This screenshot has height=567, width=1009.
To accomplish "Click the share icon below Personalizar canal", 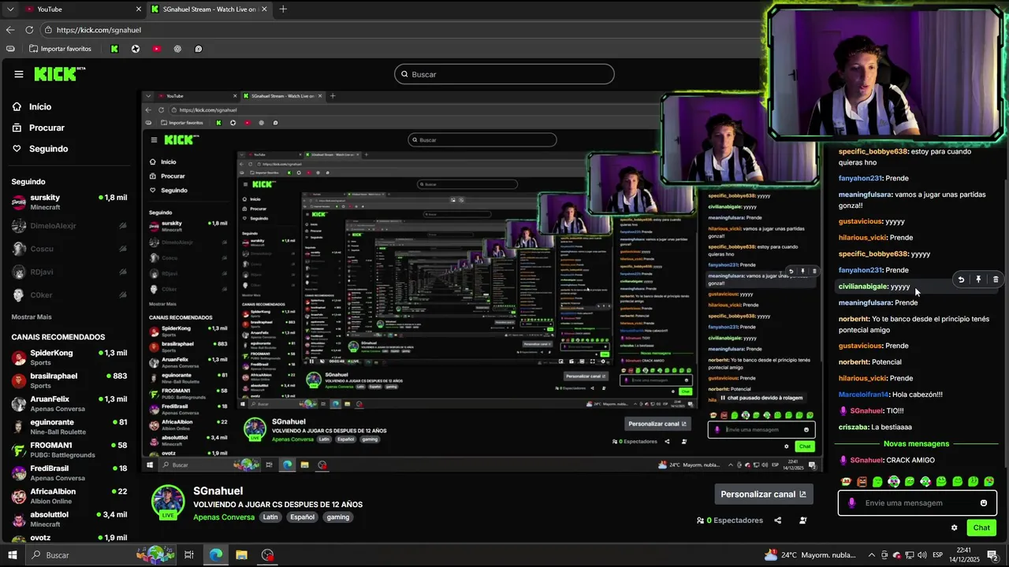I will click(x=778, y=521).
